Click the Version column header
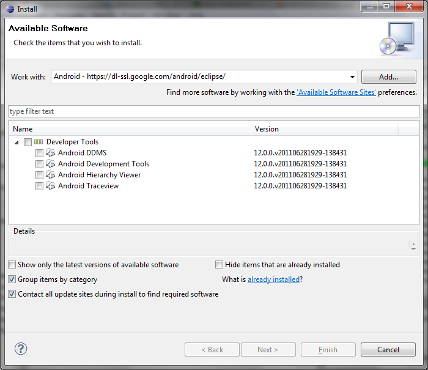The height and width of the screenshot is (370, 428). tap(324, 129)
